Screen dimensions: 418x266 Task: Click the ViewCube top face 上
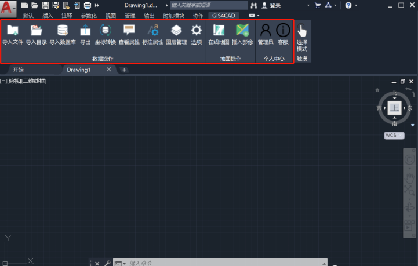(x=395, y=108)
